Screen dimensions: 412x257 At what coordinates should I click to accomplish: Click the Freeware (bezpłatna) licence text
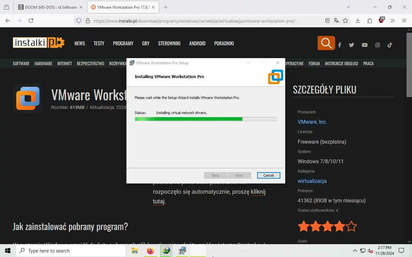322,142
